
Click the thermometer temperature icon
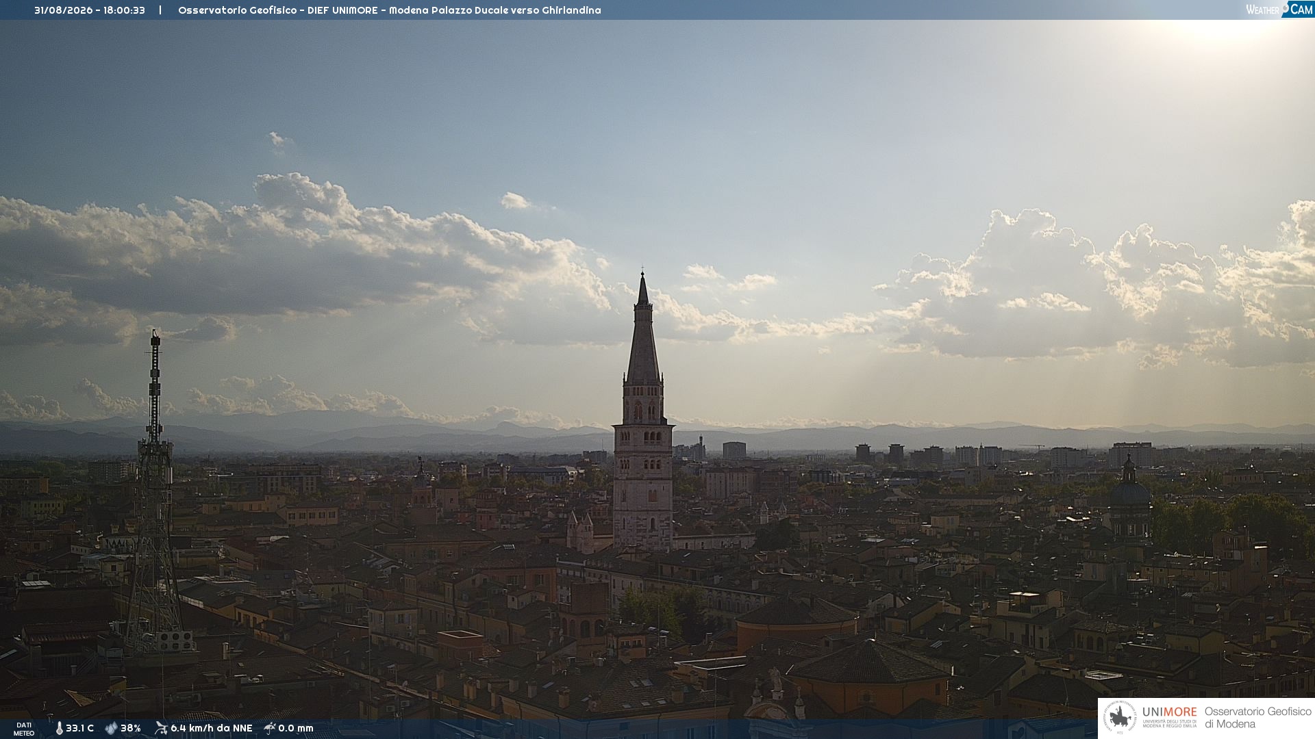59,728
